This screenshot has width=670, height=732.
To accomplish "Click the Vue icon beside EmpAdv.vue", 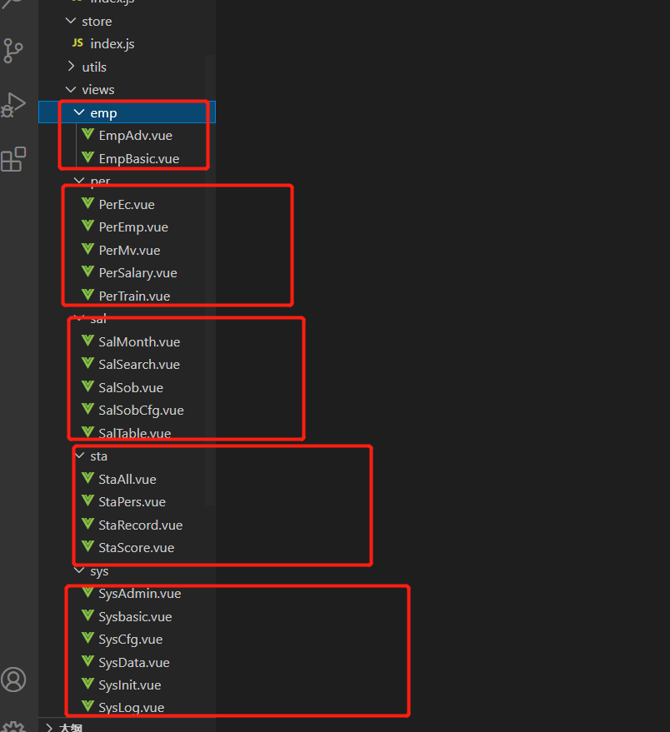I will (x=87, y=134).
